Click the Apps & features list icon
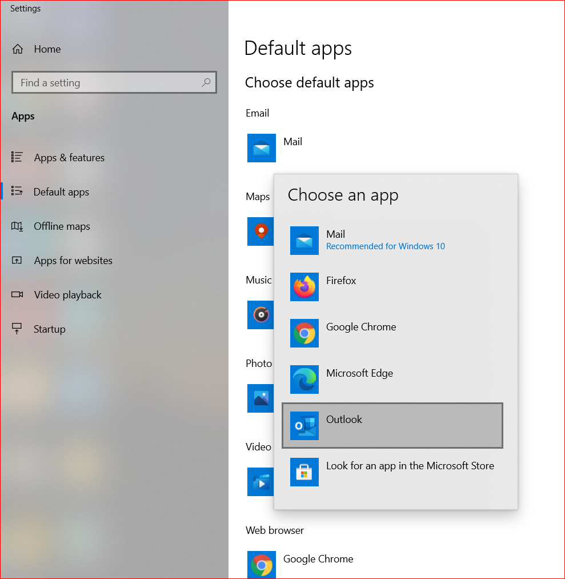This screenshot has height=579, width=565. [x=17, y=157]
